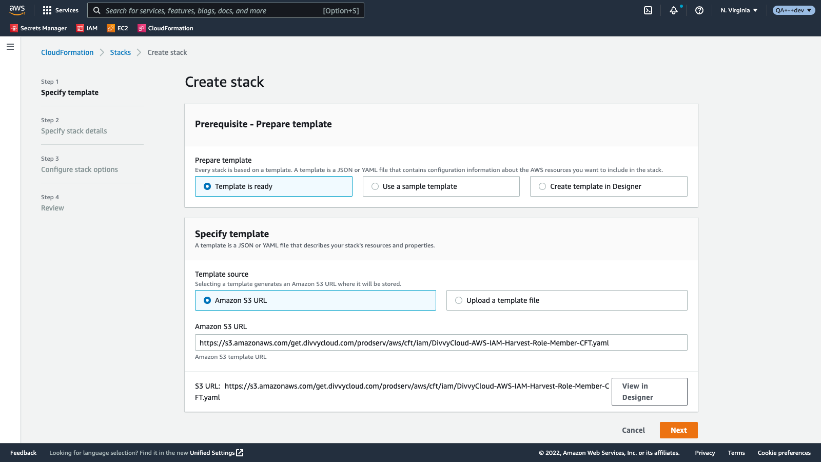Viewport: 821px width, 462px height.
Task: Click the Prerequisite - Prepare template heading
Action: 263,124
